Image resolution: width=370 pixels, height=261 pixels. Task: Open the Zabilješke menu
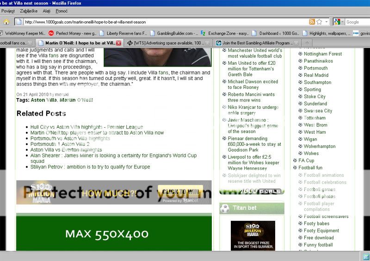29,11
